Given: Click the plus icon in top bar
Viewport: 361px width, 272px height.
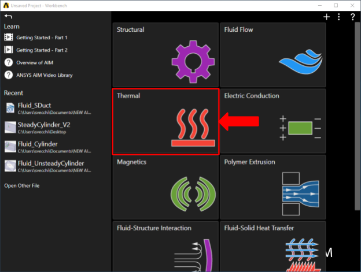Looking at the screenshot, I should coord(326,17).
